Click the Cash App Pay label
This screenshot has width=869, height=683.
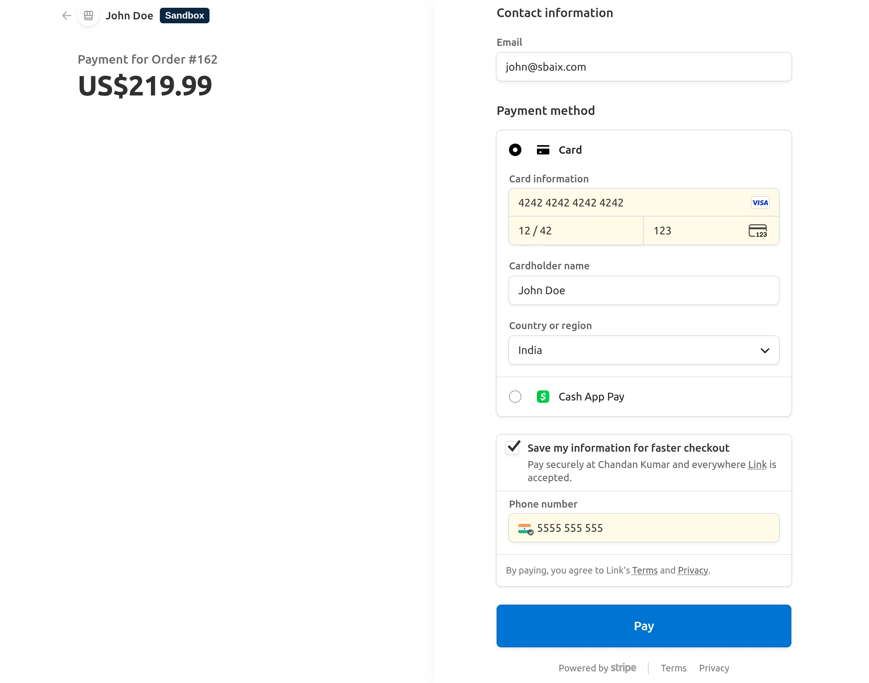591,397
